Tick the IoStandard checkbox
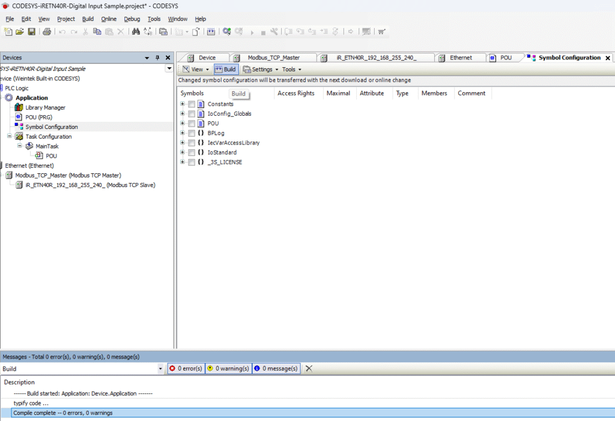This screenshot has width=615, height=421. tap(192, 153)
